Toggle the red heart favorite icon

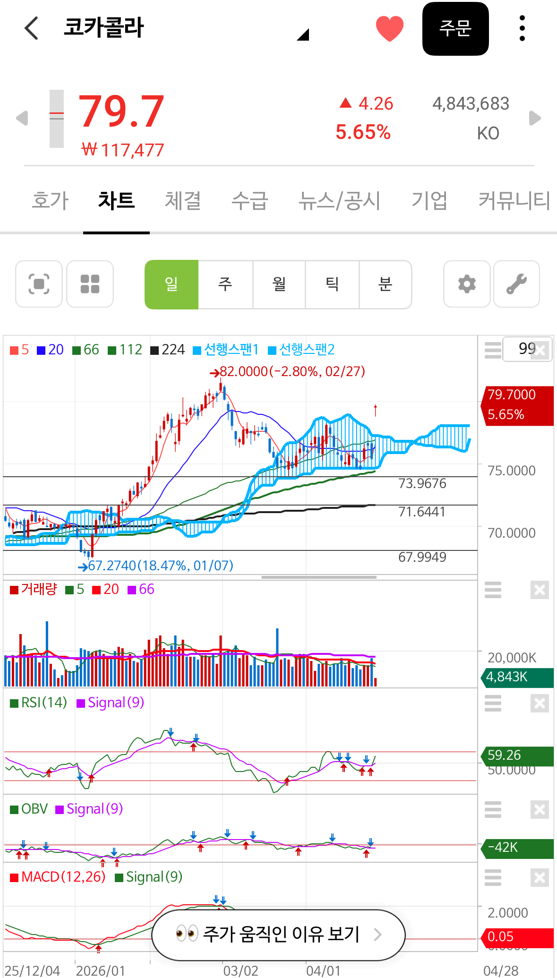(389, 28)
